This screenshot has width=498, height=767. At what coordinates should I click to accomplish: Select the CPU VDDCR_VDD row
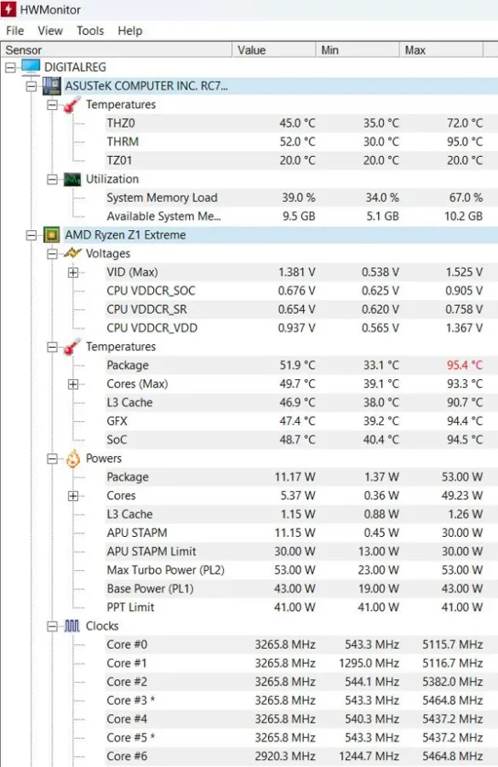(x=301, y=328)
